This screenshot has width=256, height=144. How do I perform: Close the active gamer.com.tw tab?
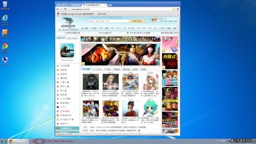[x=106, y=5]
